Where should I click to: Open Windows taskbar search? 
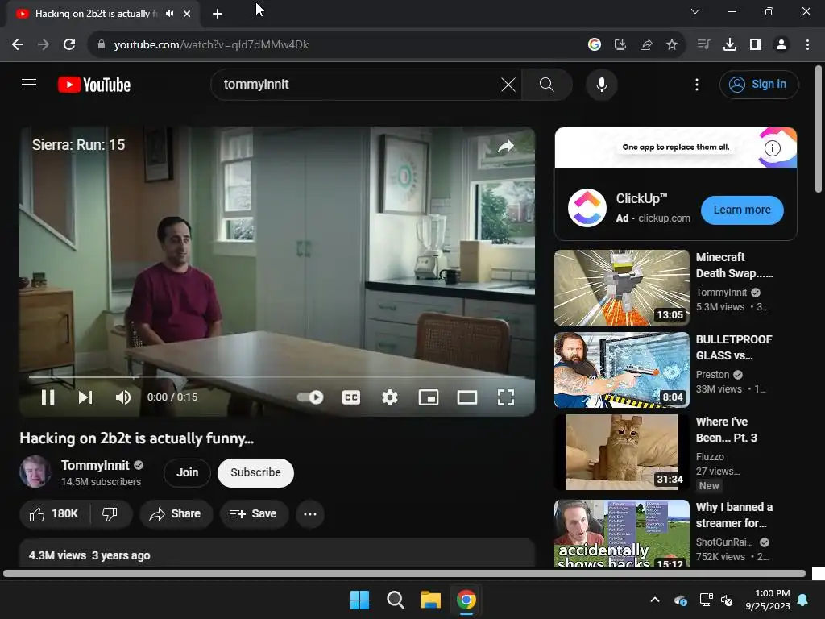[x=395, y=600]
